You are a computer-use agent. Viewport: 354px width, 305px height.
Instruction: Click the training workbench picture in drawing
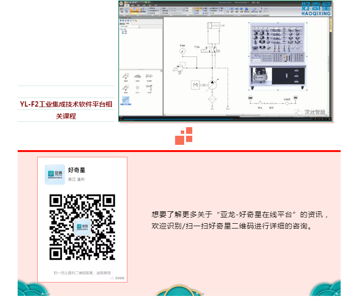tap(278, 56)
